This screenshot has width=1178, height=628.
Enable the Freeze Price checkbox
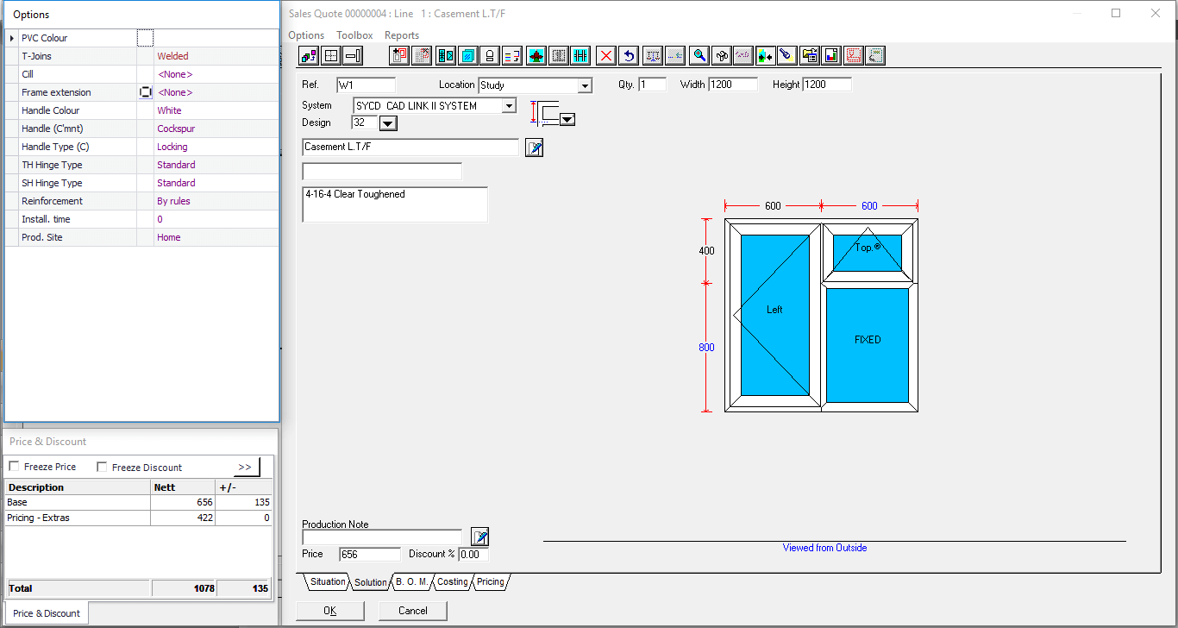(14, 467)
